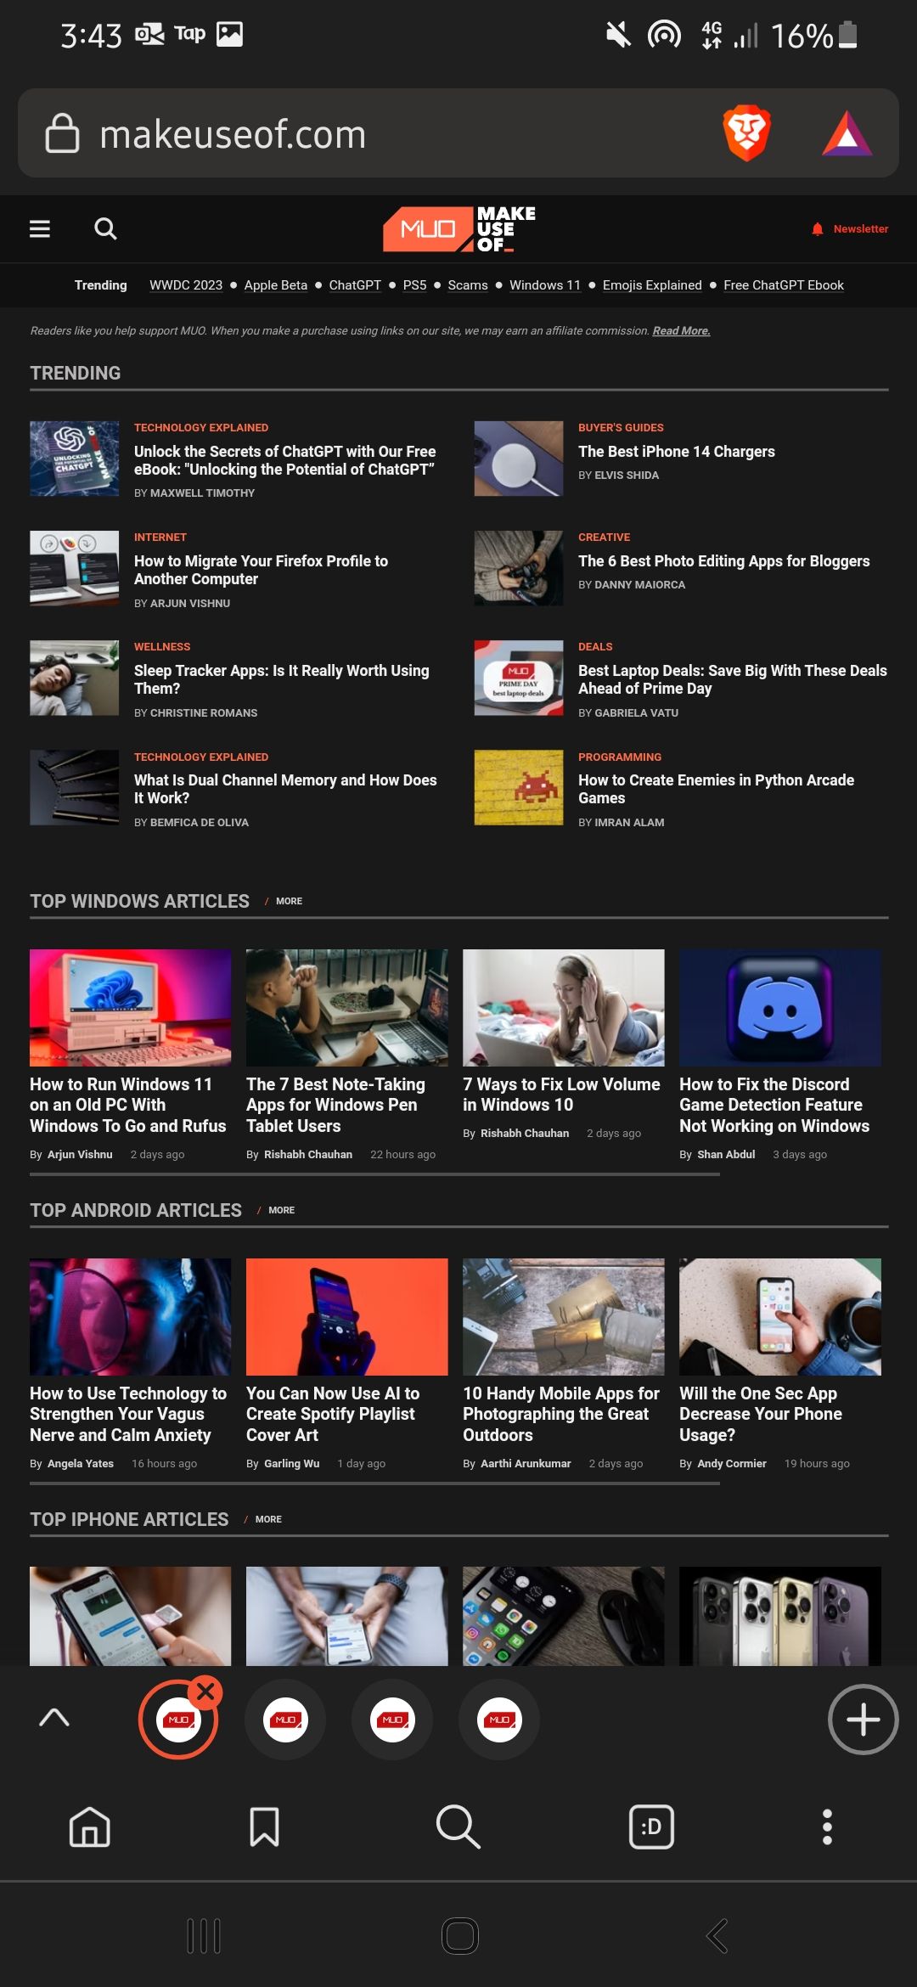
Task: Click the Technology Explained category label above ChatGPT eBook
Action: tap(201, 428)
